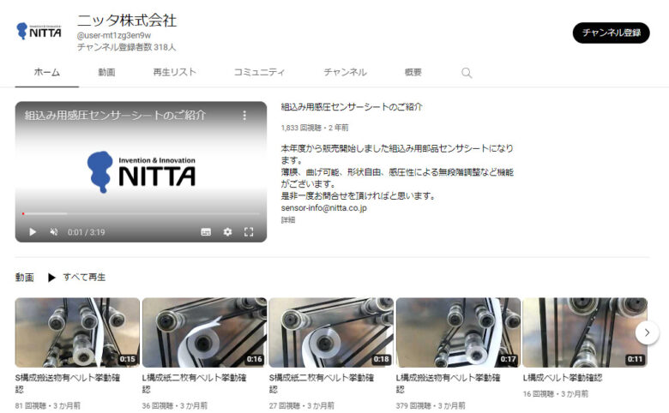The image size is (669, 413).
Task: Click the 81 回視聴 view count text
Action: click(31, 406)
